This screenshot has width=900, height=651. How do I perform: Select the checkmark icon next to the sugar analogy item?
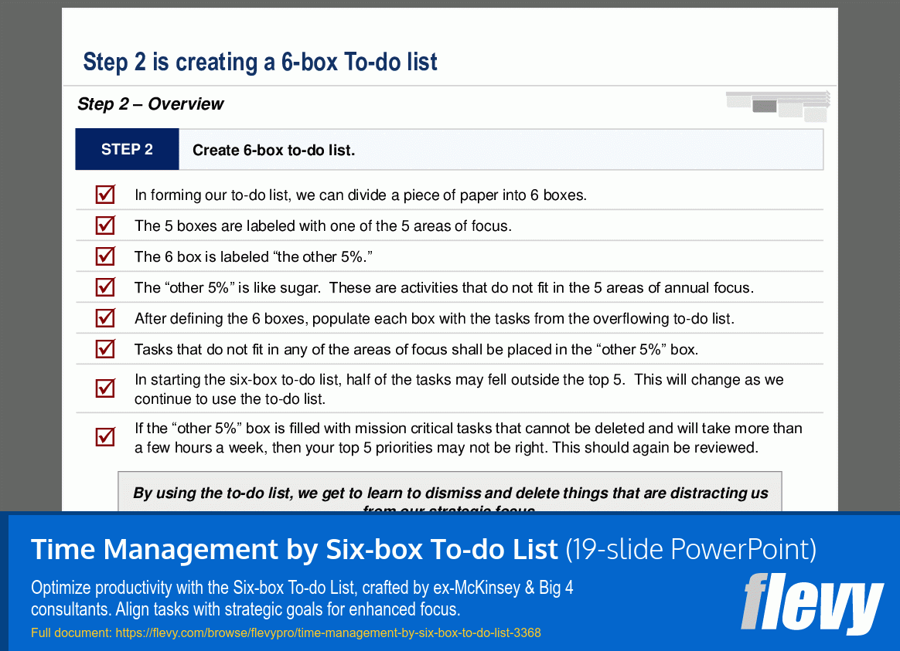pos(104,287)
